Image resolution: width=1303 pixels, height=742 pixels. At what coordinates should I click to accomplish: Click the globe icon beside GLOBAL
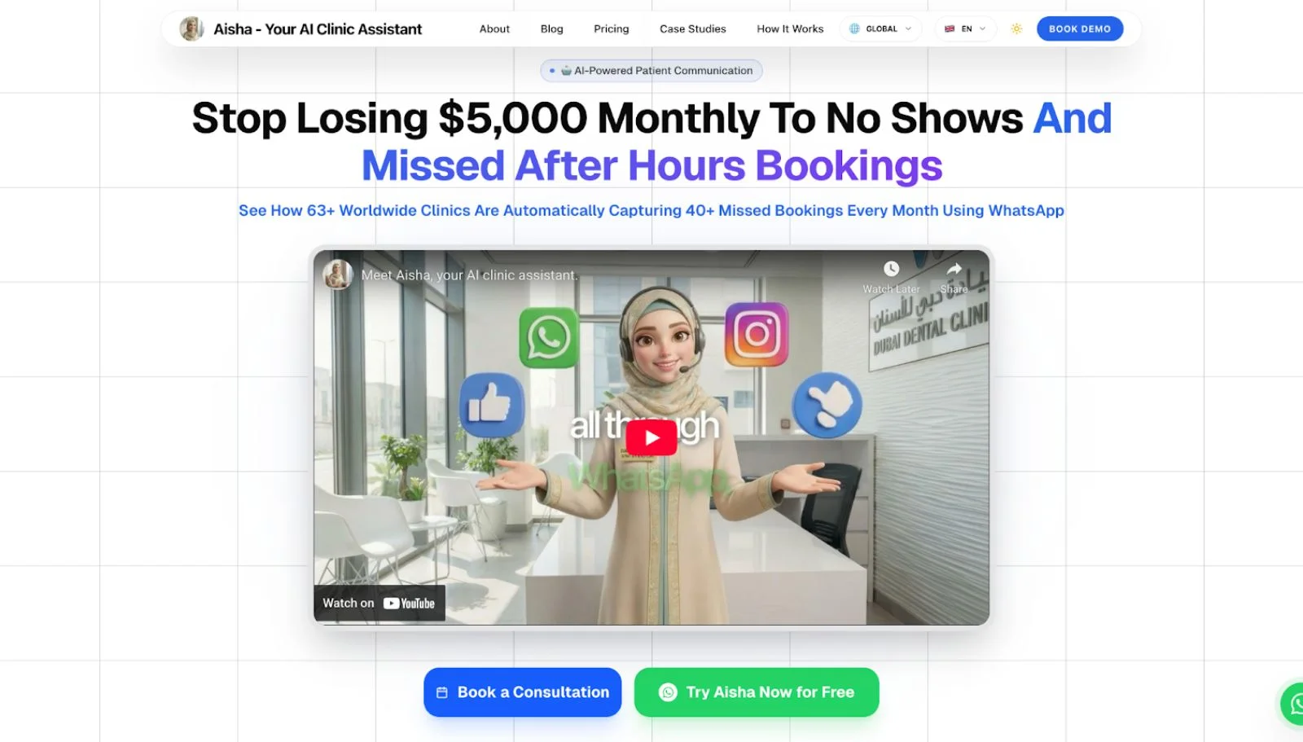pos(854,29)
